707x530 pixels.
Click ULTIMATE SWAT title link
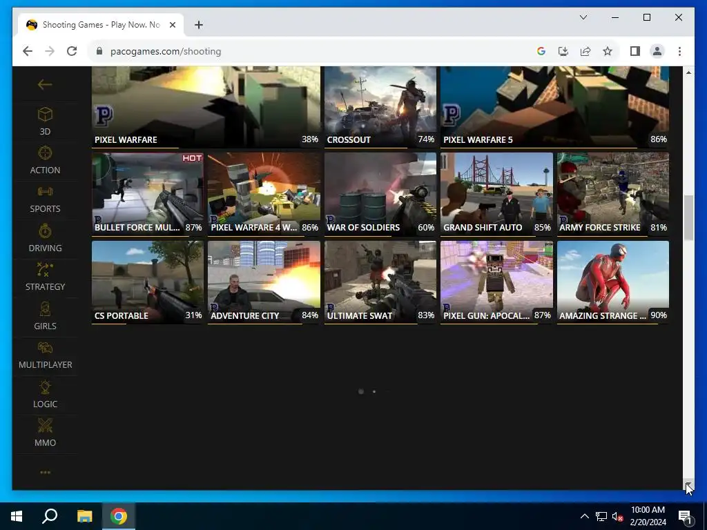tap(359, 316)
